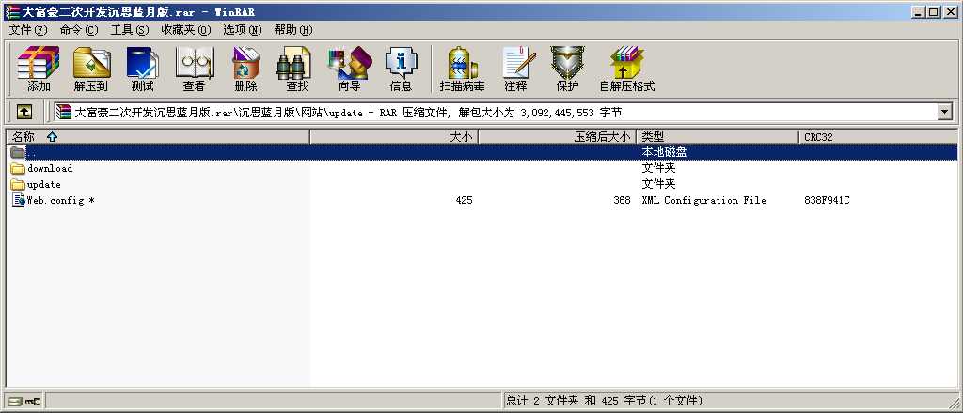Open the 查看 (View) tool
This screenshot has height=413, width=963.
[194, 68]
